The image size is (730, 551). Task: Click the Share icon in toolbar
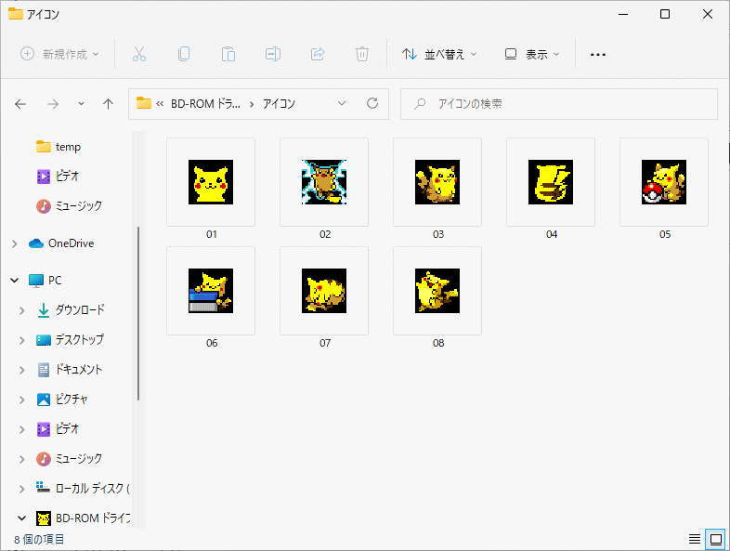(318, 54)
